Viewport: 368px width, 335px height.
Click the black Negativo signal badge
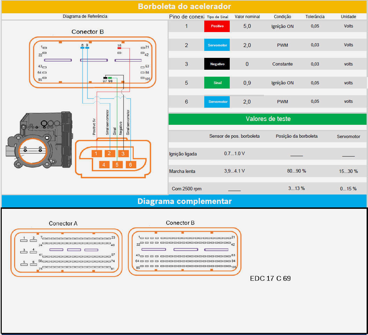217,64
